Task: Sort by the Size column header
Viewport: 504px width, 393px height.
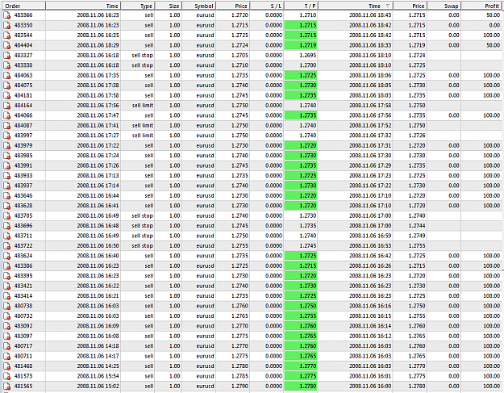Action: coord(169,6)
